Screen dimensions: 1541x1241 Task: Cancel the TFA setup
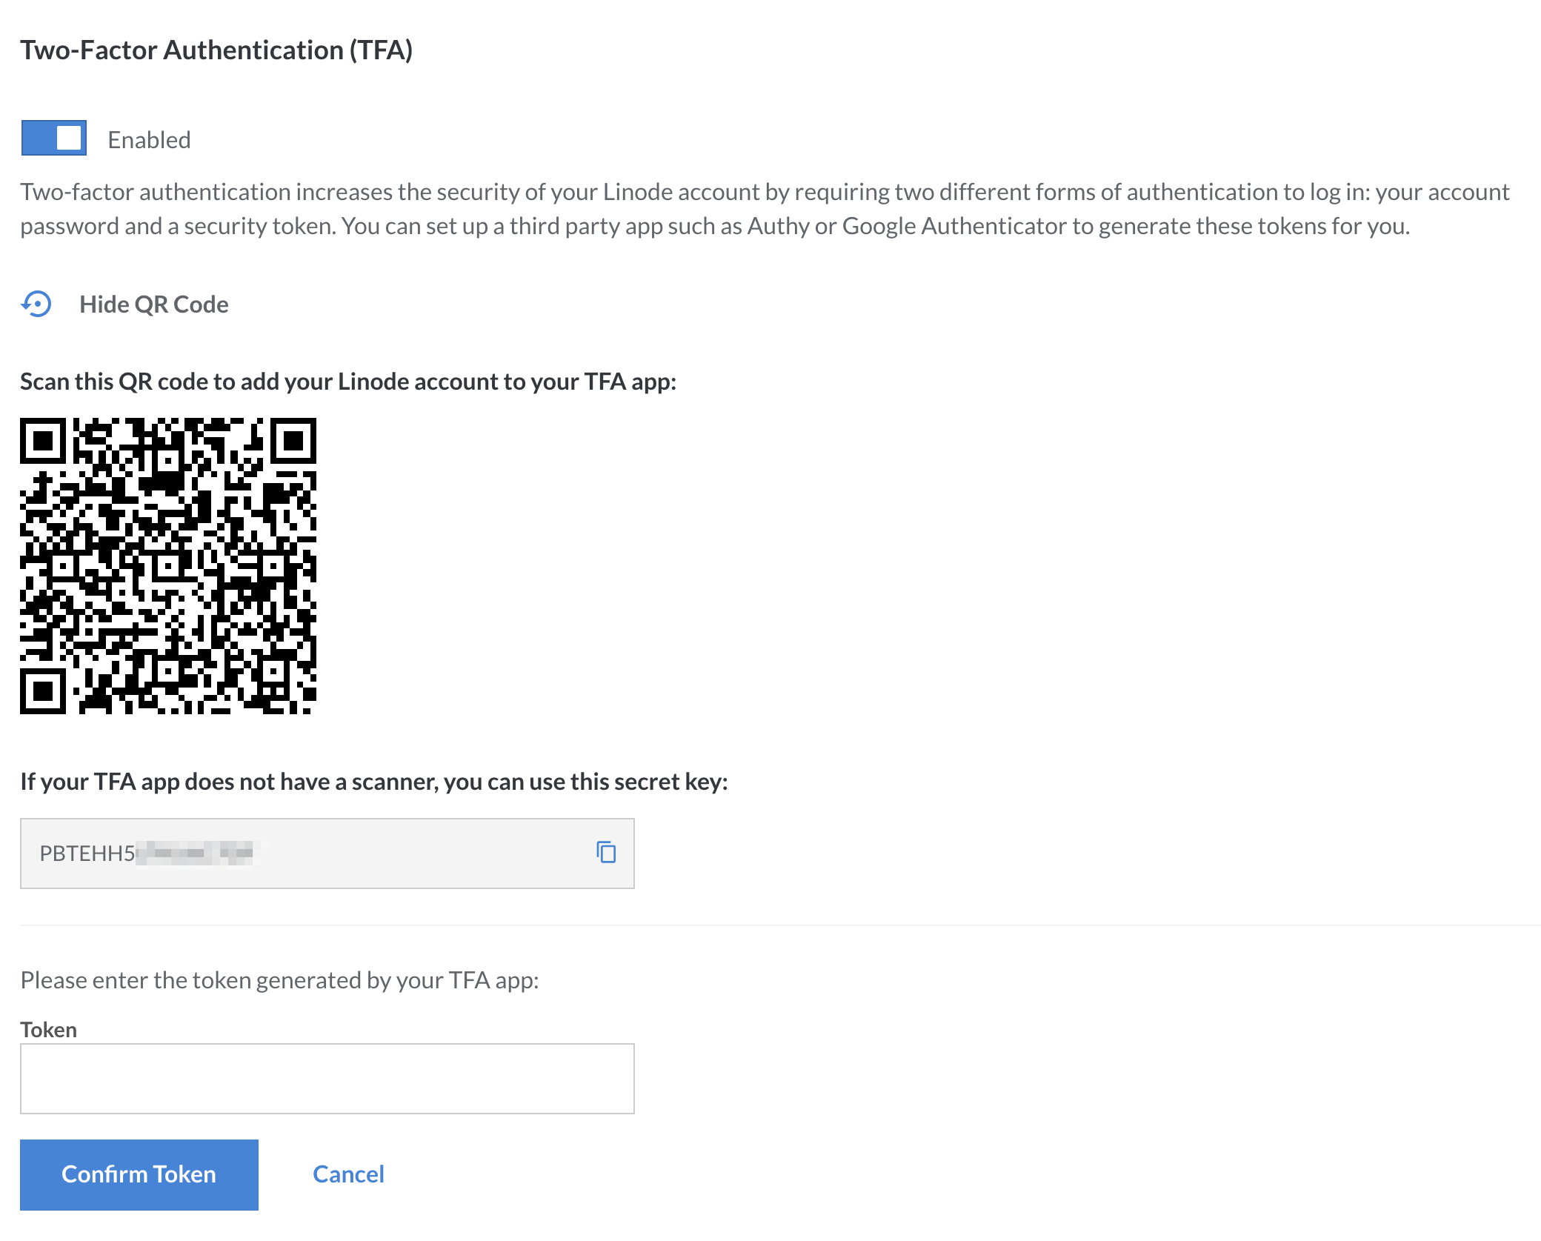348,1174
